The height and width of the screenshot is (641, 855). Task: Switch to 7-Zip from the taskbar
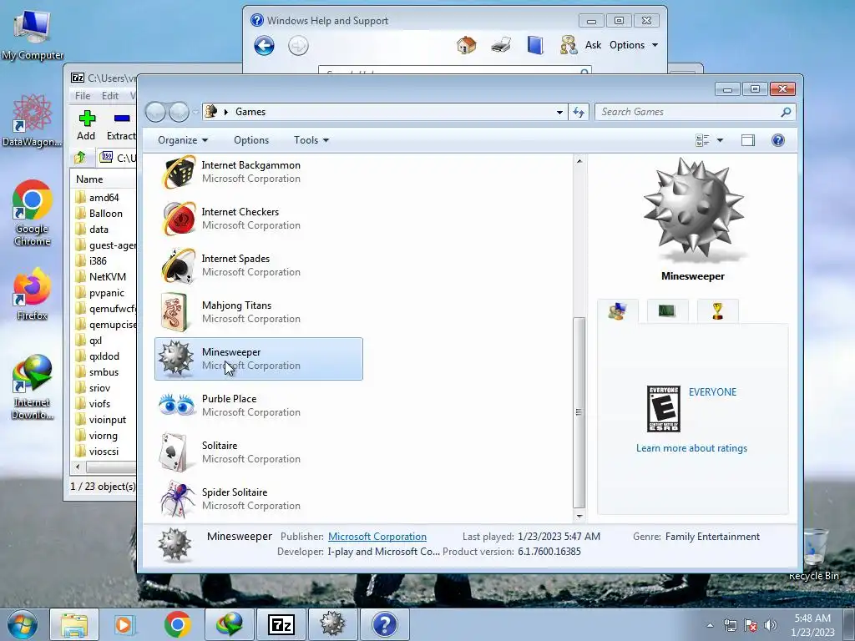281,625
